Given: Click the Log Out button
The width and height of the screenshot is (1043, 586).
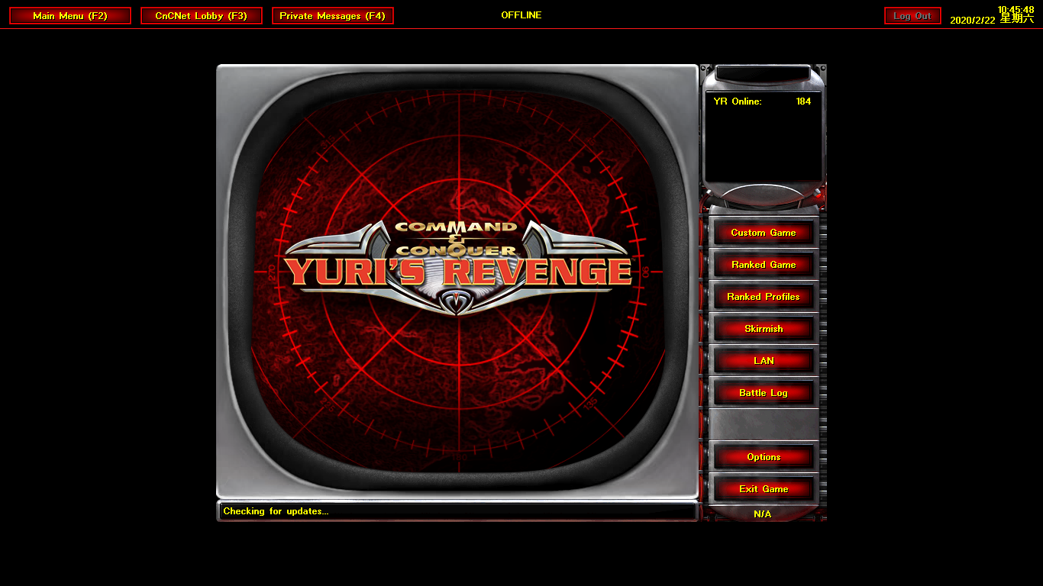Looking at the screenshot, I should (x=912, y=16).
